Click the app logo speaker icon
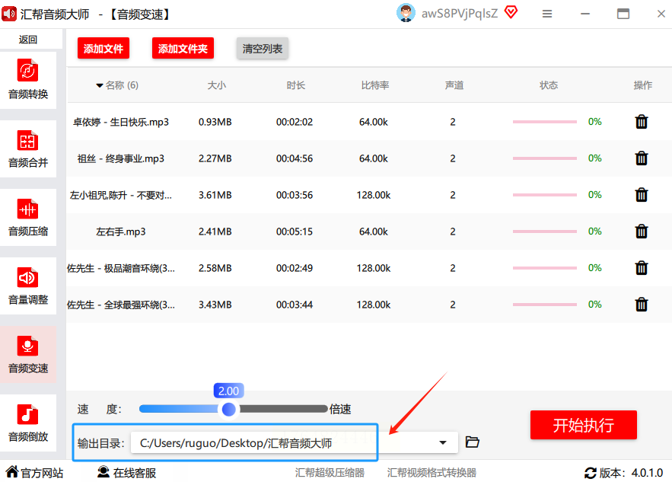Screen dimensions: 672x482 point(8,14)
